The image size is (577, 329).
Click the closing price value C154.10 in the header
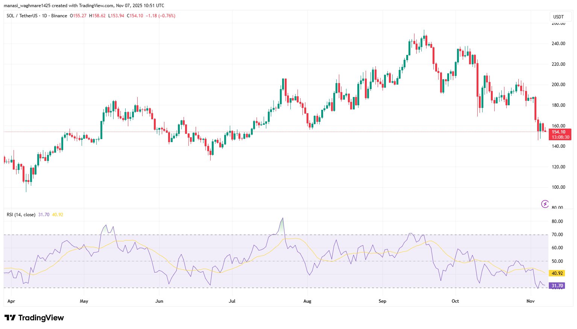coord(135,16)
